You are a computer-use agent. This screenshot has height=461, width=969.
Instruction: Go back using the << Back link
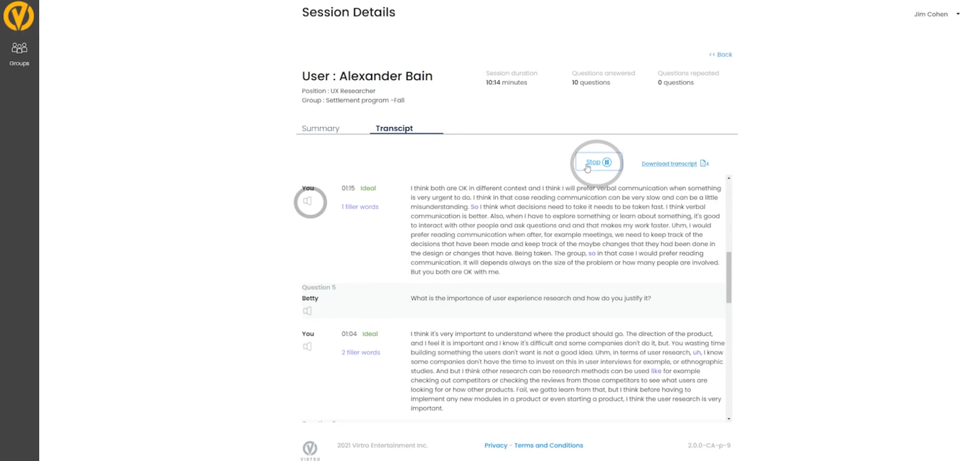tap(721, 55)
